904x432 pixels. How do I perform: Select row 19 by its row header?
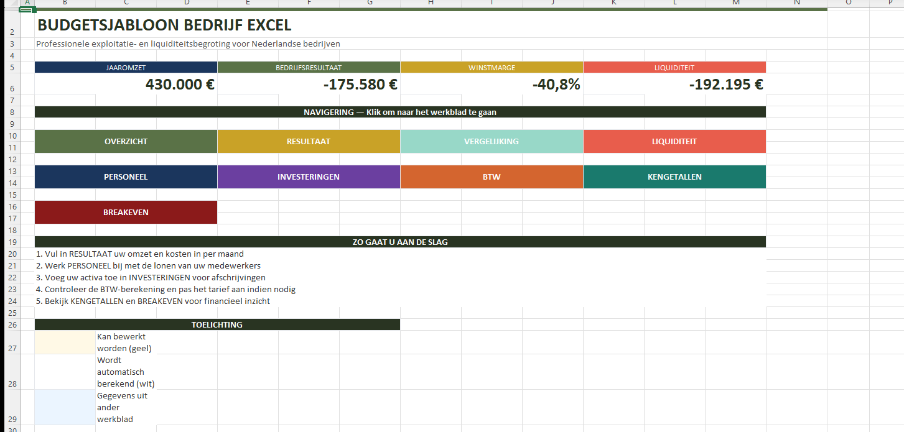[x=10, y=242]
